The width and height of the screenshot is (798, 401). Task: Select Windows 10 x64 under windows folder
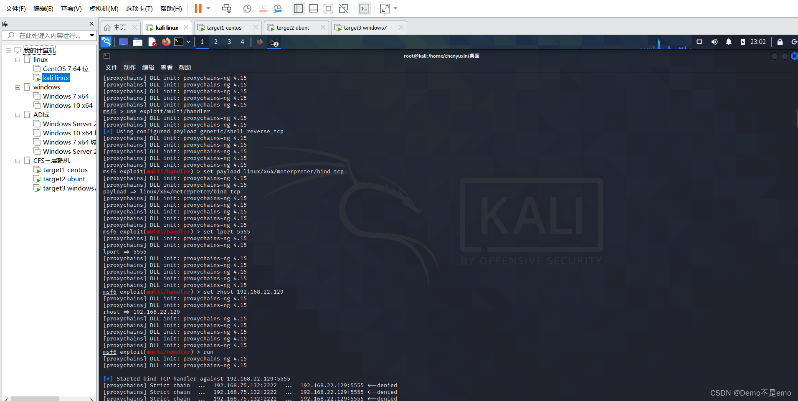[x=68, y=105]
